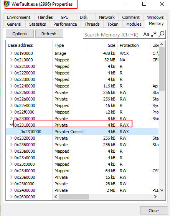170x216 pixels.
Task: Expand the 0x2400000 Private region
Action: click(11, 190)
